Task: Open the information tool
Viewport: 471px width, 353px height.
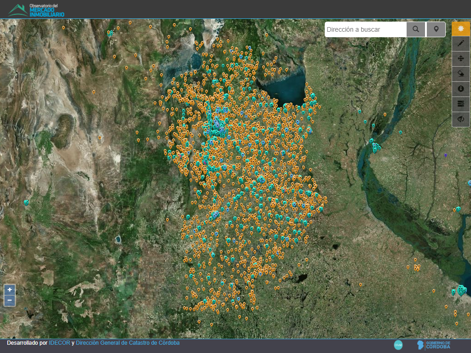Action: click(461, 89)
